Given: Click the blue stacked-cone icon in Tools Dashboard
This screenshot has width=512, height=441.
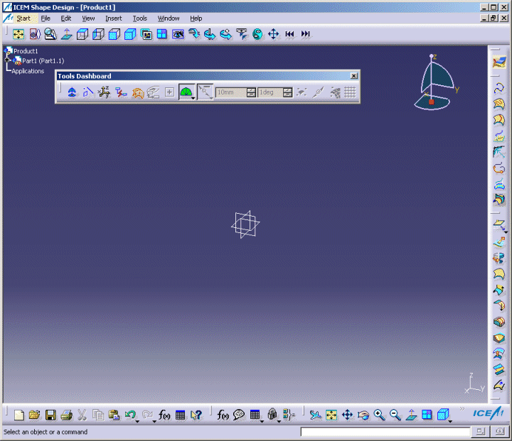Looking at the screenshot, I should tap(72, 92).
